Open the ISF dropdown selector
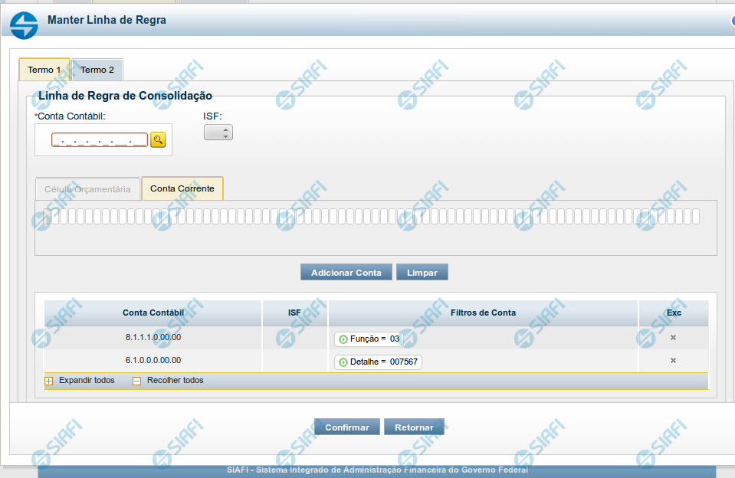The height and width of the screenshot is (478, 735). click(x=218, y=133)
